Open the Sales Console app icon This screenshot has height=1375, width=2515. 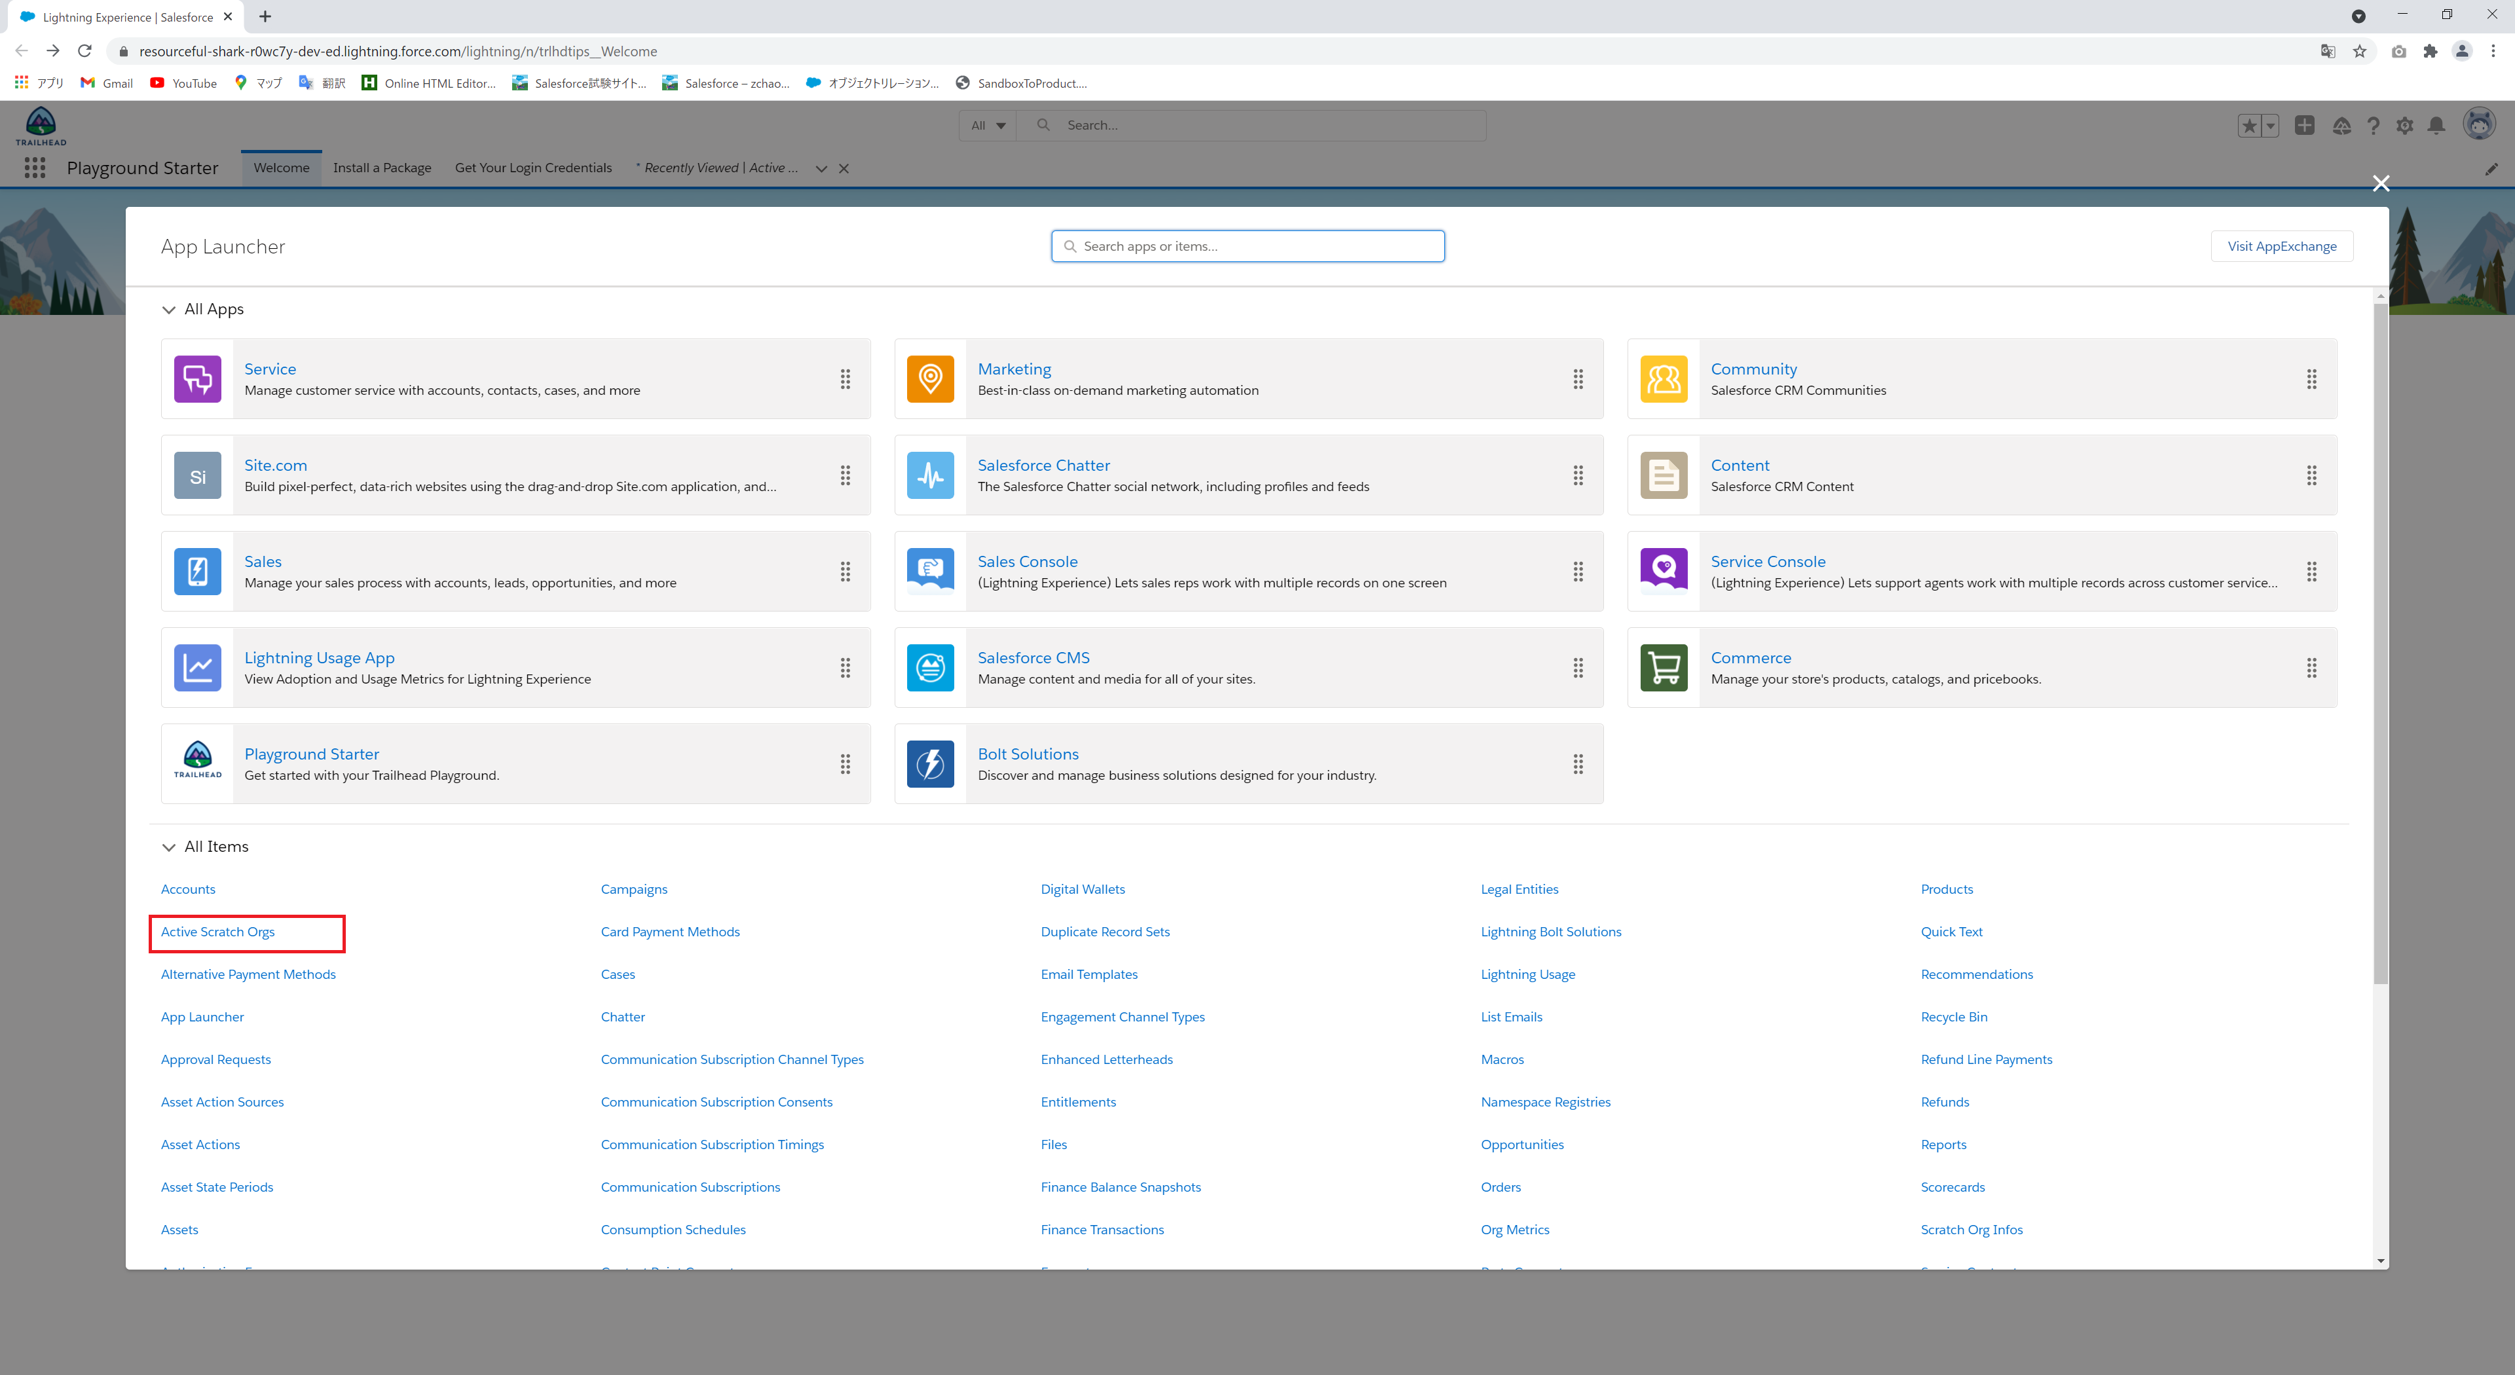pos(931,572)
